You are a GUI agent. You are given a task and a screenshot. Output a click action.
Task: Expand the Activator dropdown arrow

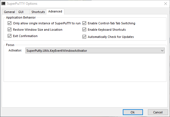[x=162, y=51]
